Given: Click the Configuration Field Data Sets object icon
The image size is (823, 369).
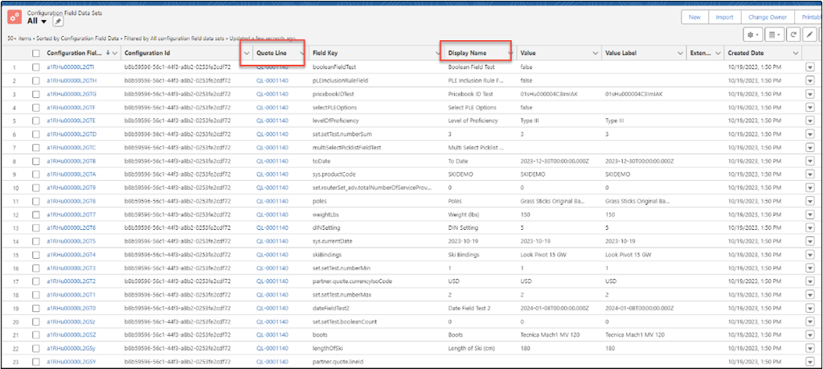Looking at the screenshot, I should [14, 17].
